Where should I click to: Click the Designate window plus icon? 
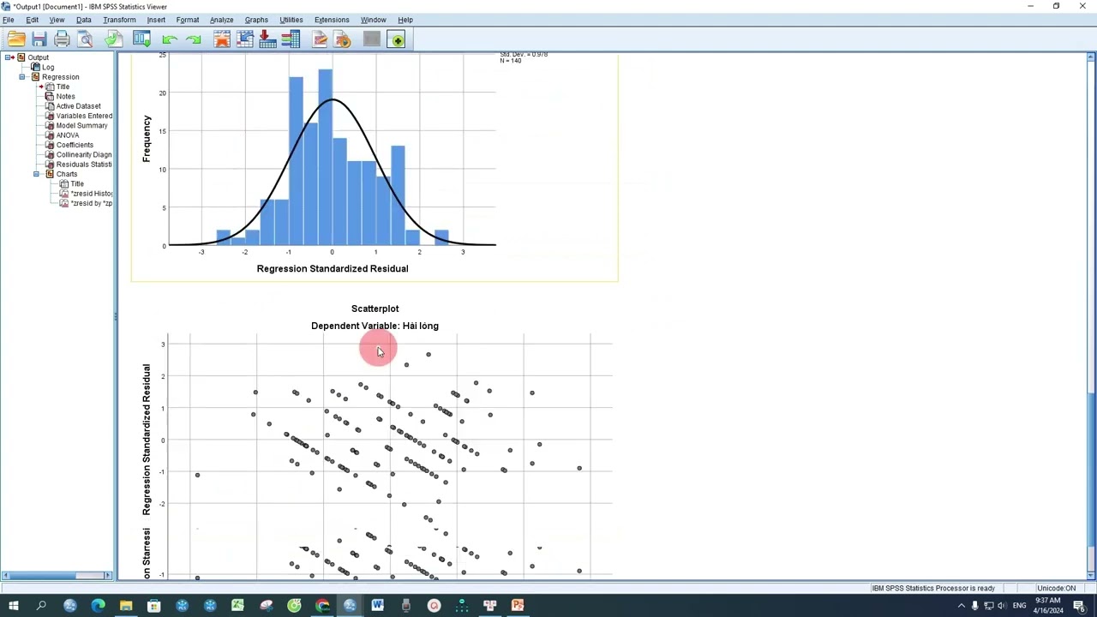coord(396,39)
